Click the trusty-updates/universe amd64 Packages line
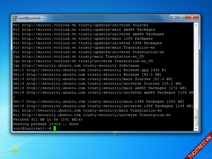 (x=89, y=34)
